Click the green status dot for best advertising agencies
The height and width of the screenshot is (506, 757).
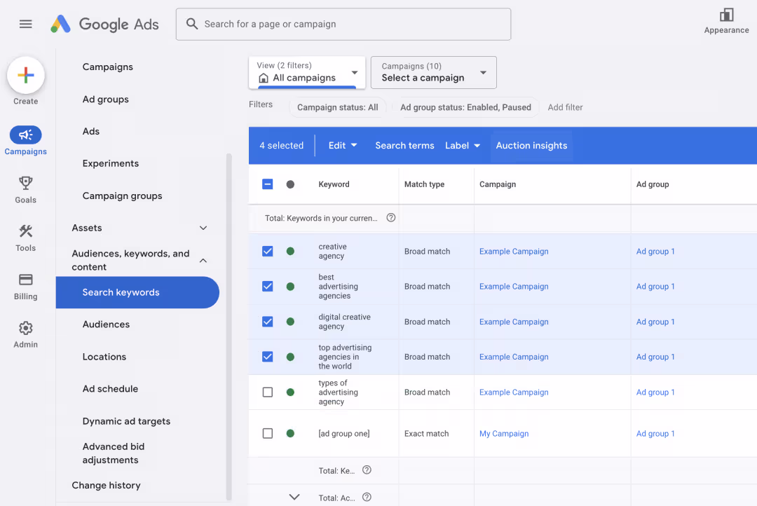click(290, 287)
